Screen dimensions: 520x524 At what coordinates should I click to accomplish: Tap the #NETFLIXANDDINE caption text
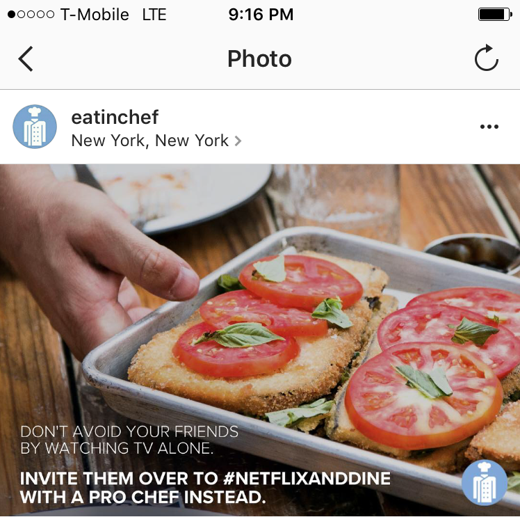[307, 478]
